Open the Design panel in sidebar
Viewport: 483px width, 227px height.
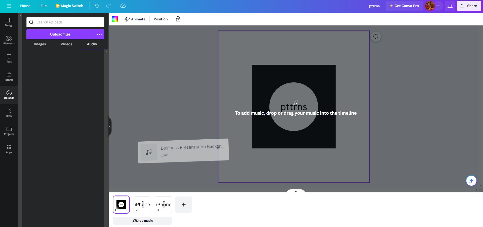tap(9, 22)
